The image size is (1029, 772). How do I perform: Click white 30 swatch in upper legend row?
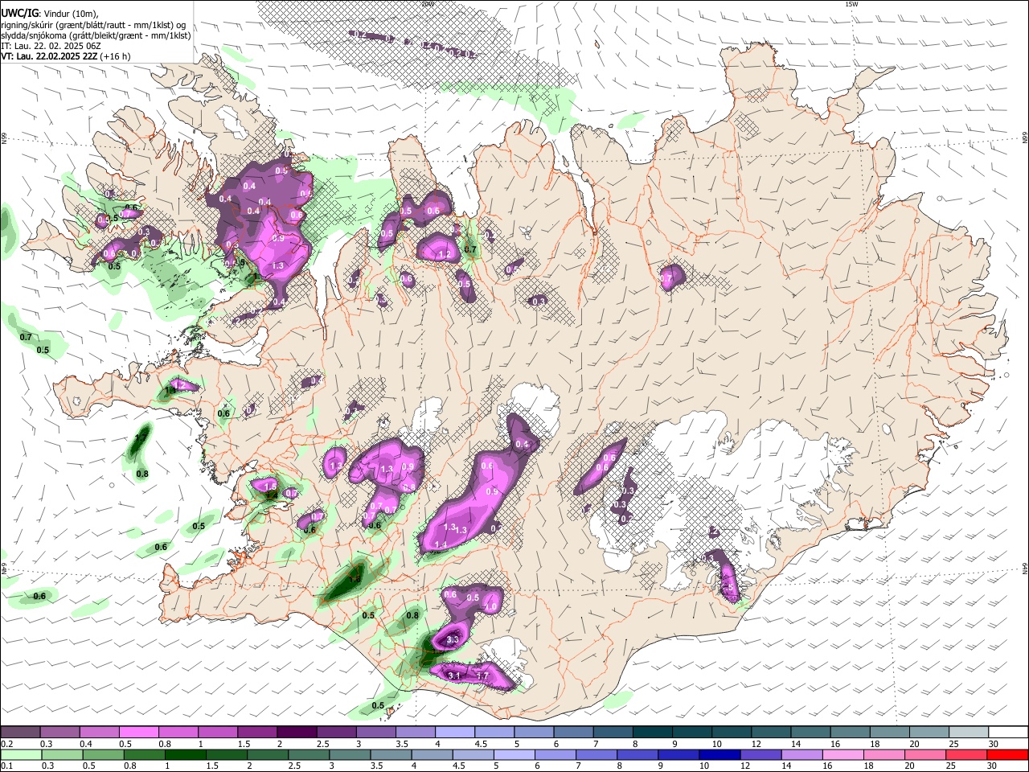1008,733
